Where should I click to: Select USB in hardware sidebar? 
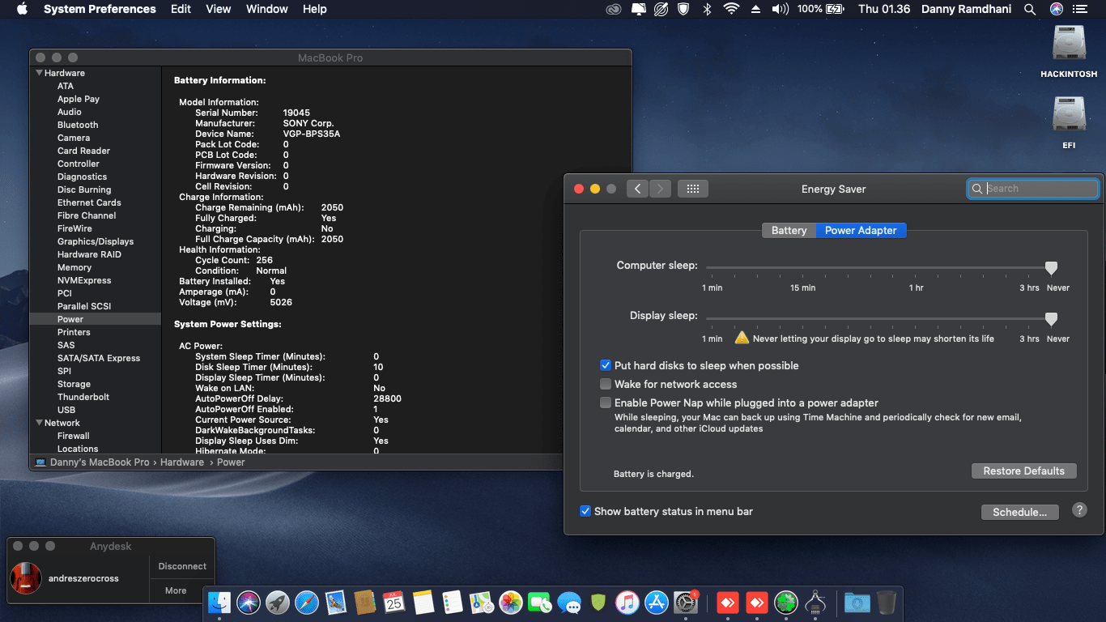click(66, 410)
